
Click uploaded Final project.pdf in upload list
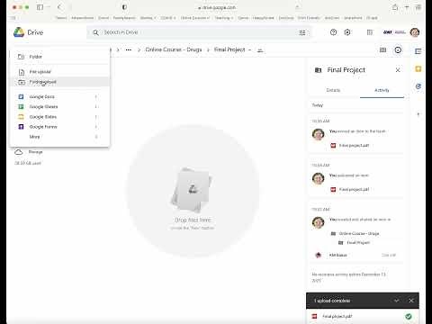(x=337, y=316)
